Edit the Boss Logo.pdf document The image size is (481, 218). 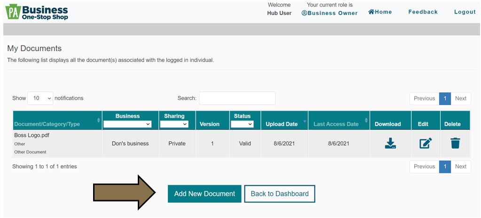click(426, 143)
